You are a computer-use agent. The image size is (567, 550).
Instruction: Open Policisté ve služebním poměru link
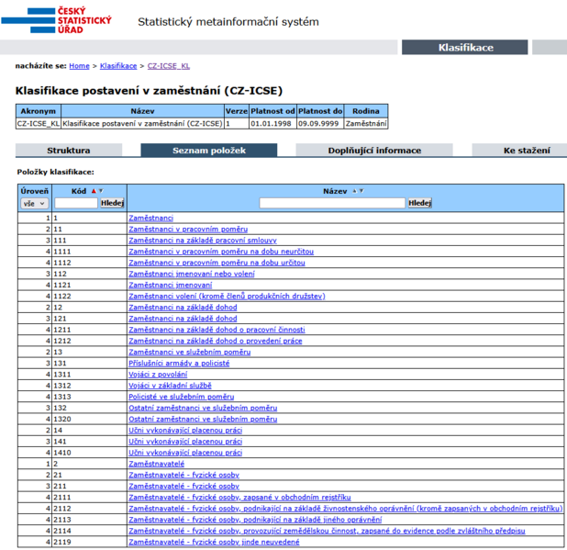[x=181, y=397]
